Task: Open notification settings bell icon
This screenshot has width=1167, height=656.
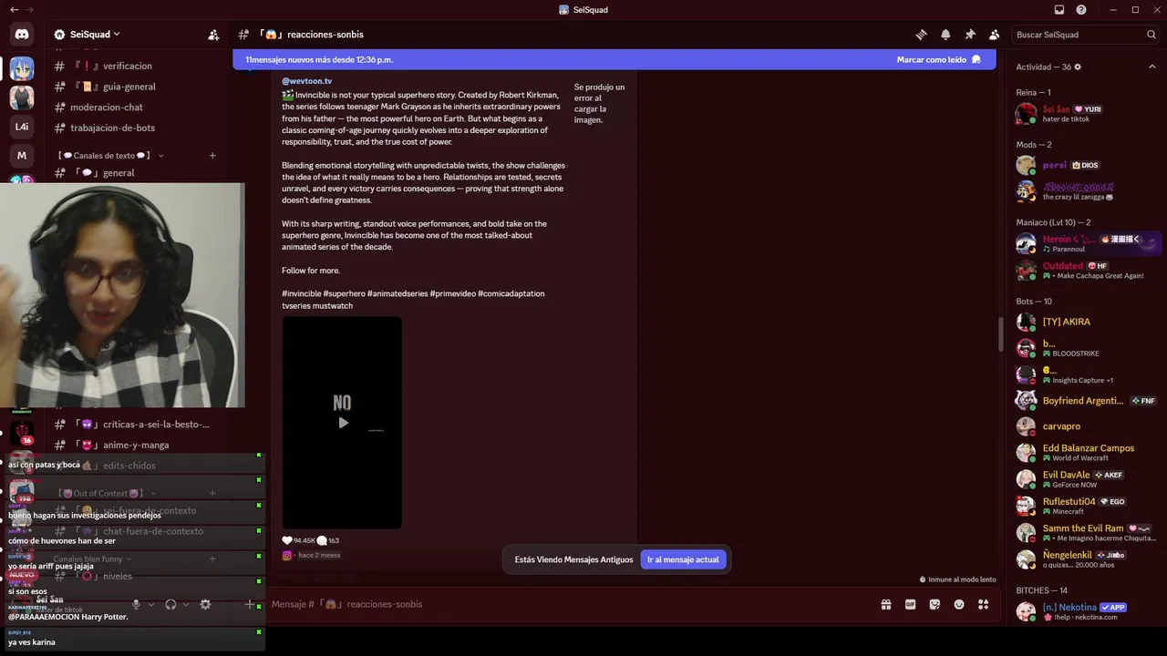Action: coord(945,35)
